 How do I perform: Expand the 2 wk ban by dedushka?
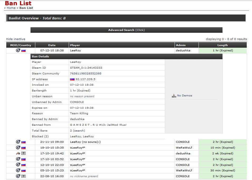point(126,154)
